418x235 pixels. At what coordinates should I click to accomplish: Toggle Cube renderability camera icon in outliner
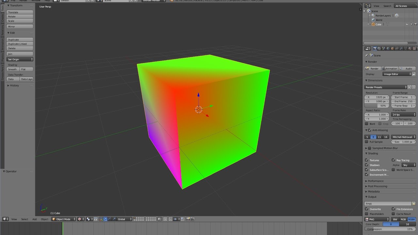tap(415, 24)
